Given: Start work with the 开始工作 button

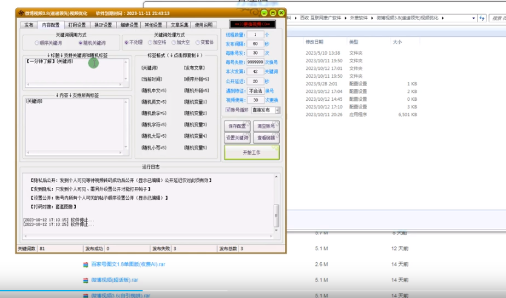Looking at the screenshot, I should point(252,152).
